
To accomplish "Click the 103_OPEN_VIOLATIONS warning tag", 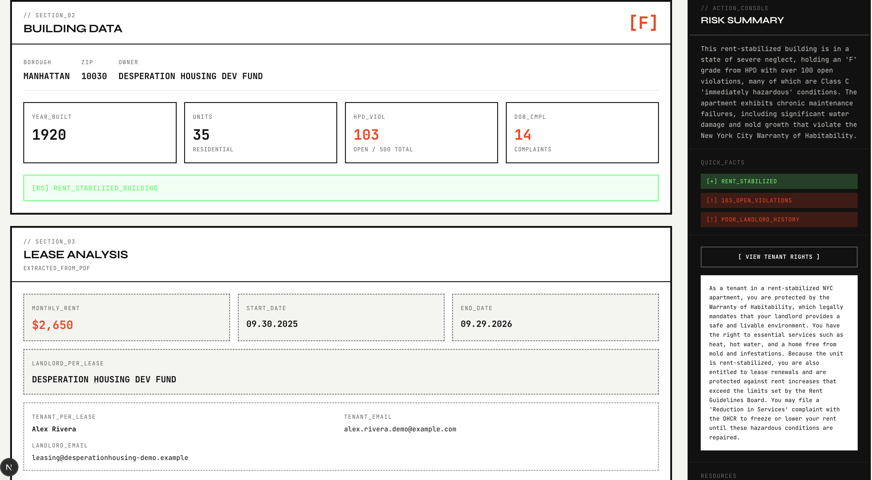I will (x=779, y=200).
